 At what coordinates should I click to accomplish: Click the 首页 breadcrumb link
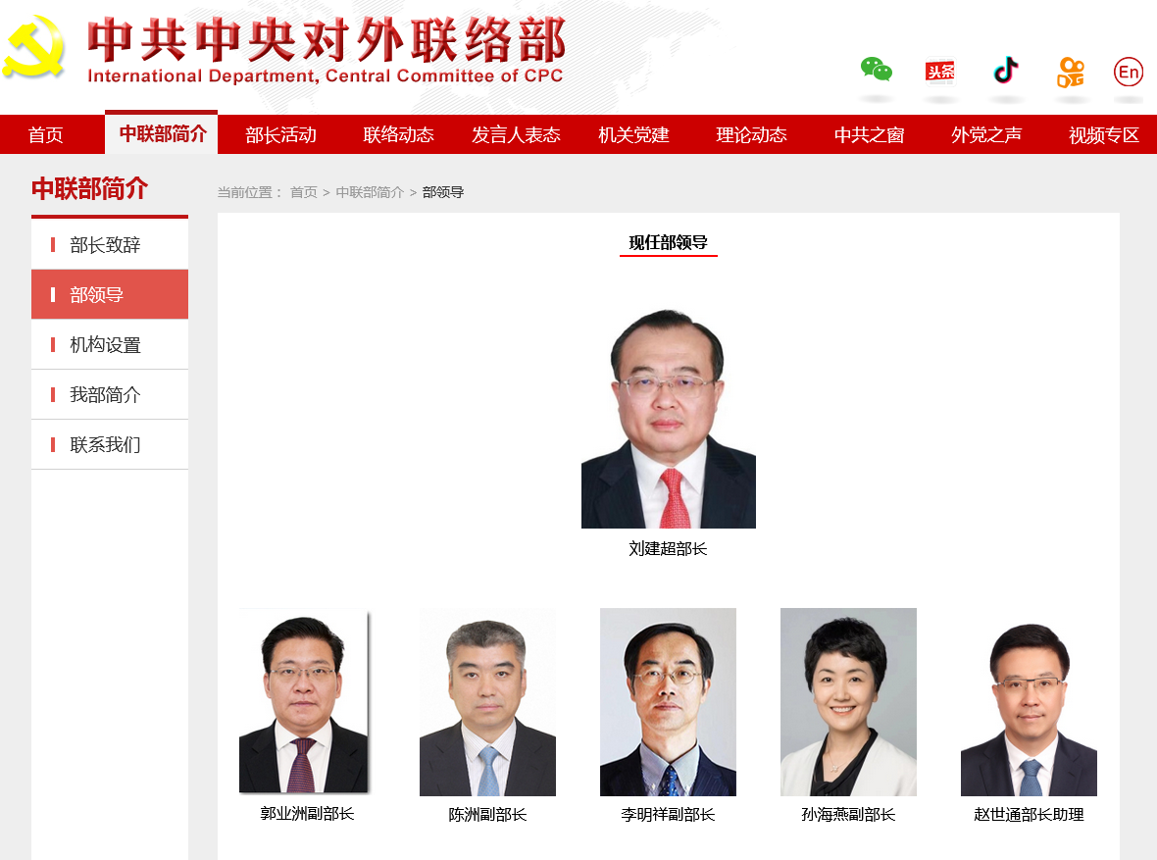303,192
